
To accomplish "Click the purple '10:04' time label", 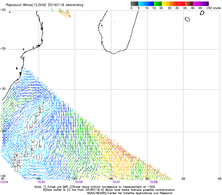I will (x=4, y=182).
